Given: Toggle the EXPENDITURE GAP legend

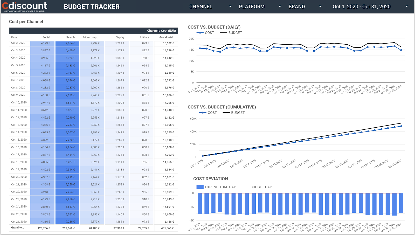Looking at the screenshot, I should point(220,187).
